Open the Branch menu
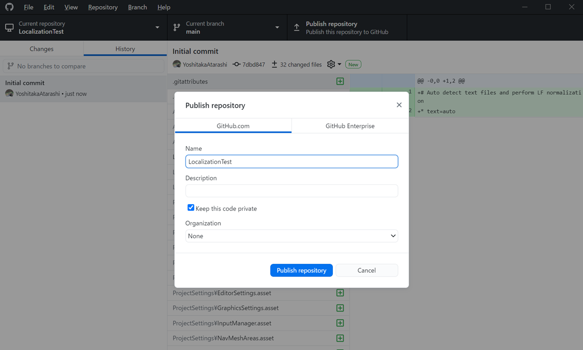Image resolution: width=583 pixels, height=350 pixels. coord(137,7)
